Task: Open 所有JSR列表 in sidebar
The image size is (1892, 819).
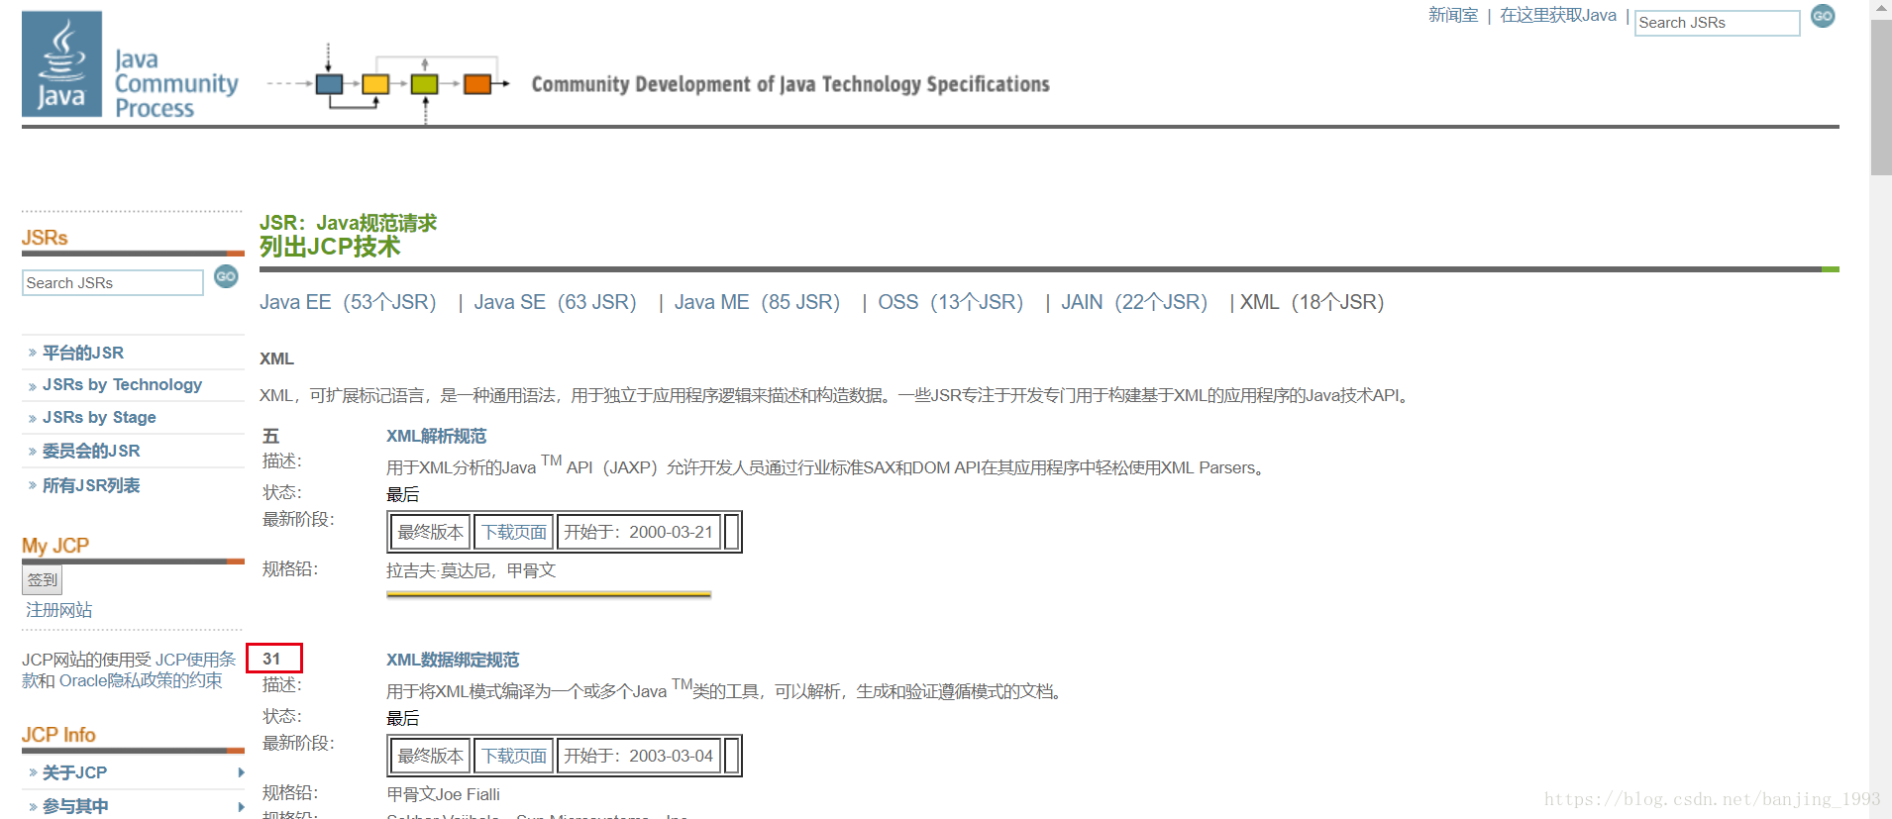Action: (x=91, y=485)
